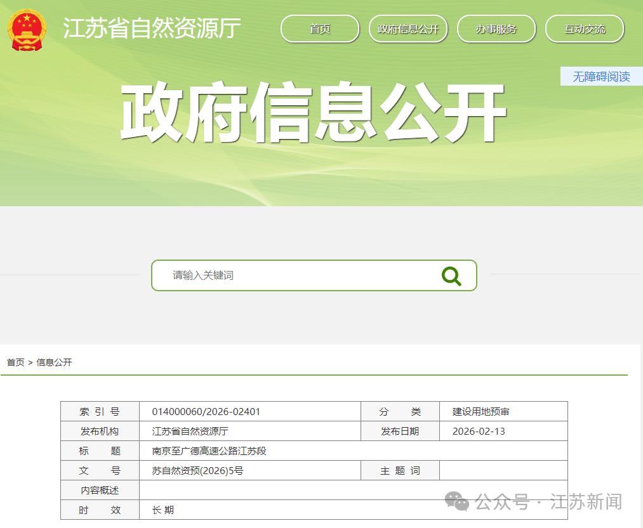Click the index number 014000060/2026-02401
Image resolution: width=643 pixels, height=528 pixels.
[206, 412]
